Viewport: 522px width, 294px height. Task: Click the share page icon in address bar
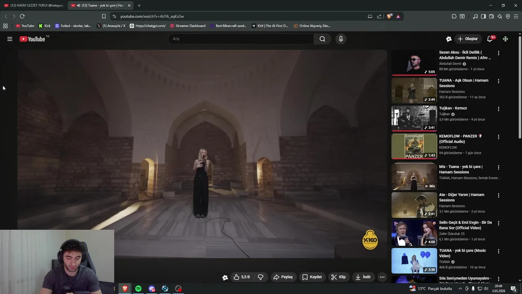tap(379, 16)
